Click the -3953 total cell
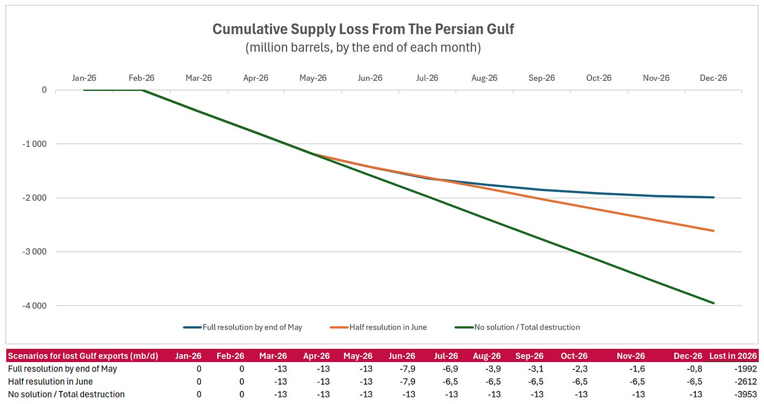This screenshot has height=404, width=764. coord(747,394)
